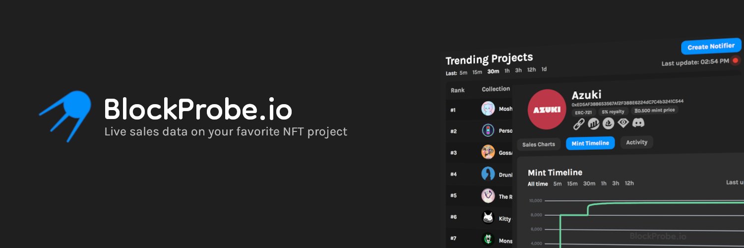
Task: Set Trending Projects range to 30m
Action: (x=493, y=71)
